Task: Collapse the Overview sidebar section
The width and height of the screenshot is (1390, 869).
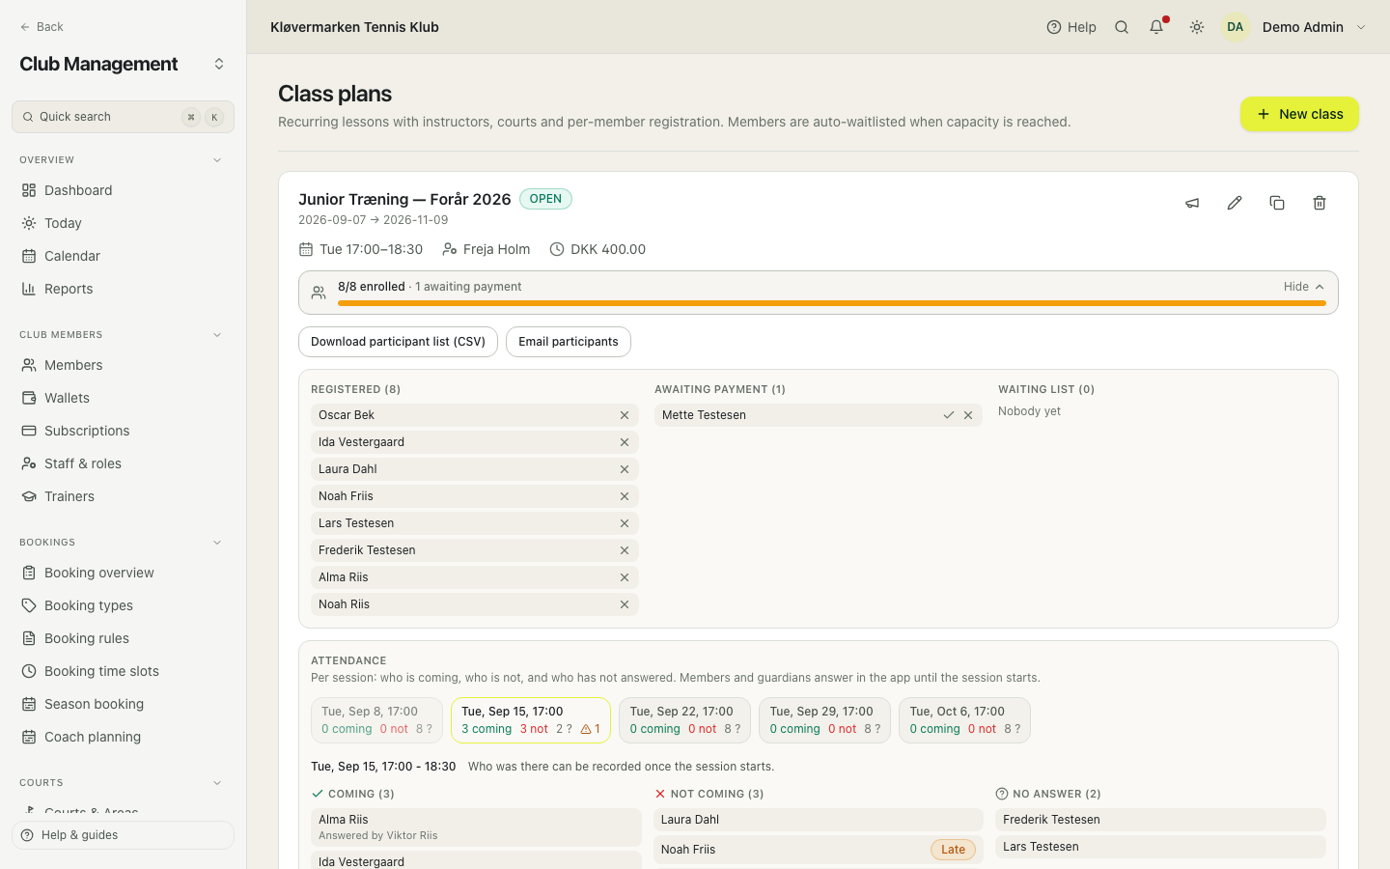Action: (217, 160)
